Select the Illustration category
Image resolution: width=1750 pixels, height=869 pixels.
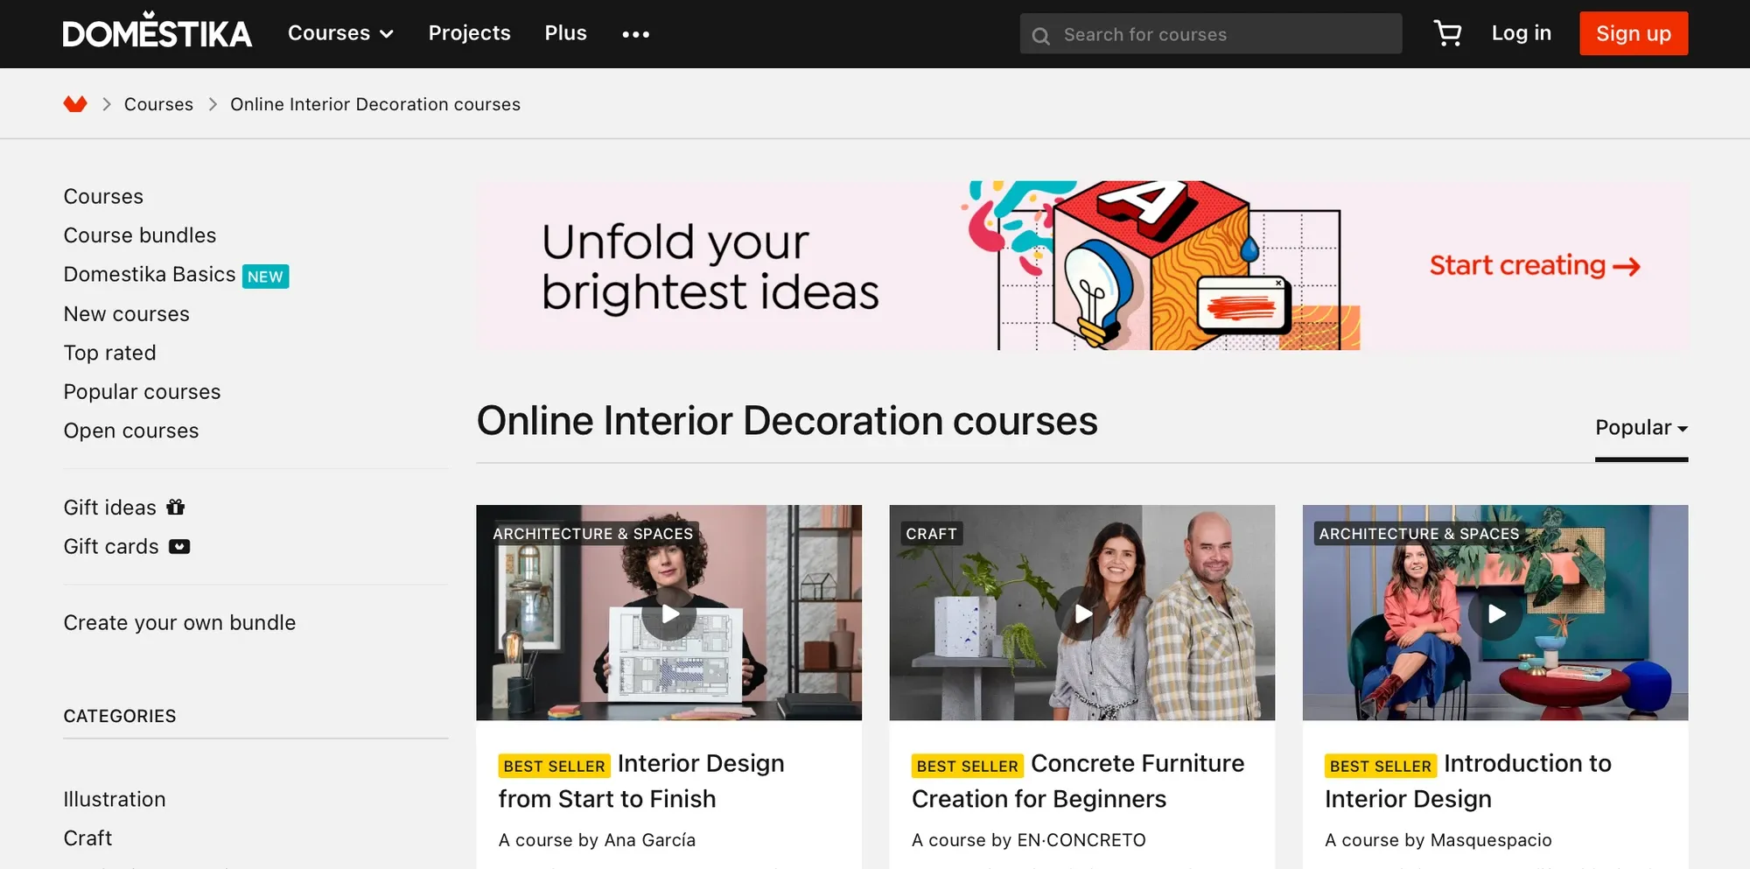pyautogui.click(x=115, y=799)
